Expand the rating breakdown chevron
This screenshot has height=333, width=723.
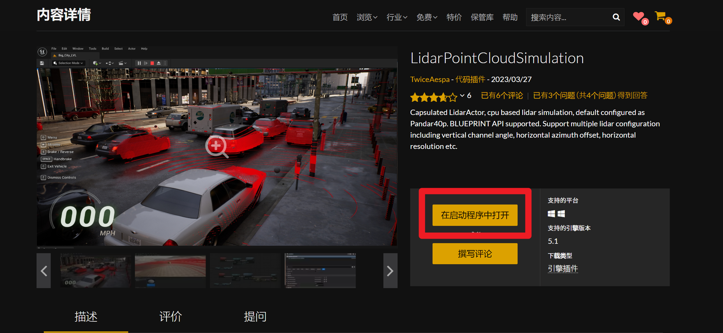pos(462,96)
